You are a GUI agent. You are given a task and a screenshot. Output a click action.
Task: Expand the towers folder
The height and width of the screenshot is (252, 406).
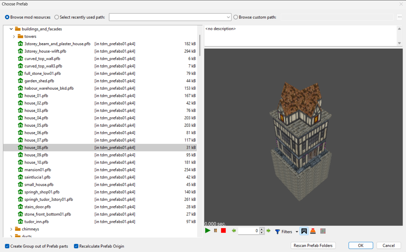coord(14,37)
